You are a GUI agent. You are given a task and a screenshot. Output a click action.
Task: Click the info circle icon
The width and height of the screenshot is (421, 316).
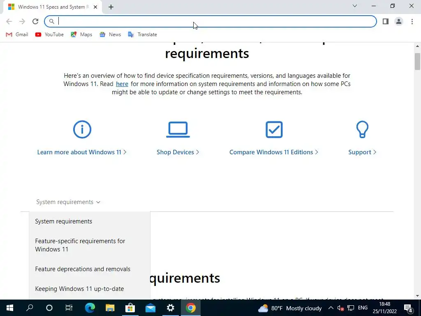click(x=82, y=129)
